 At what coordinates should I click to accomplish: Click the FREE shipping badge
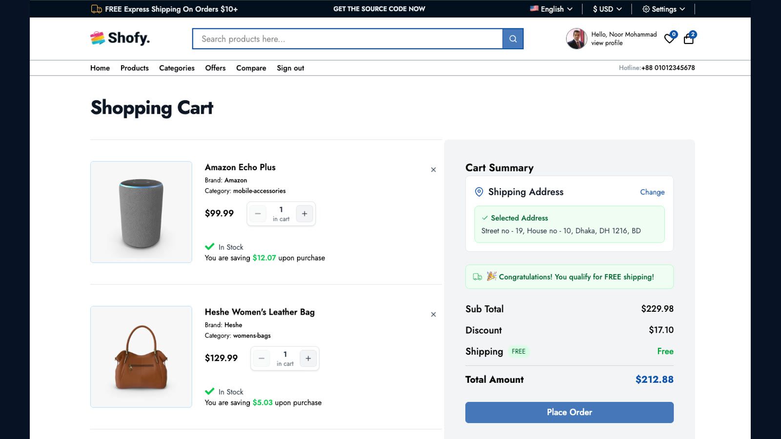[518, 352]
